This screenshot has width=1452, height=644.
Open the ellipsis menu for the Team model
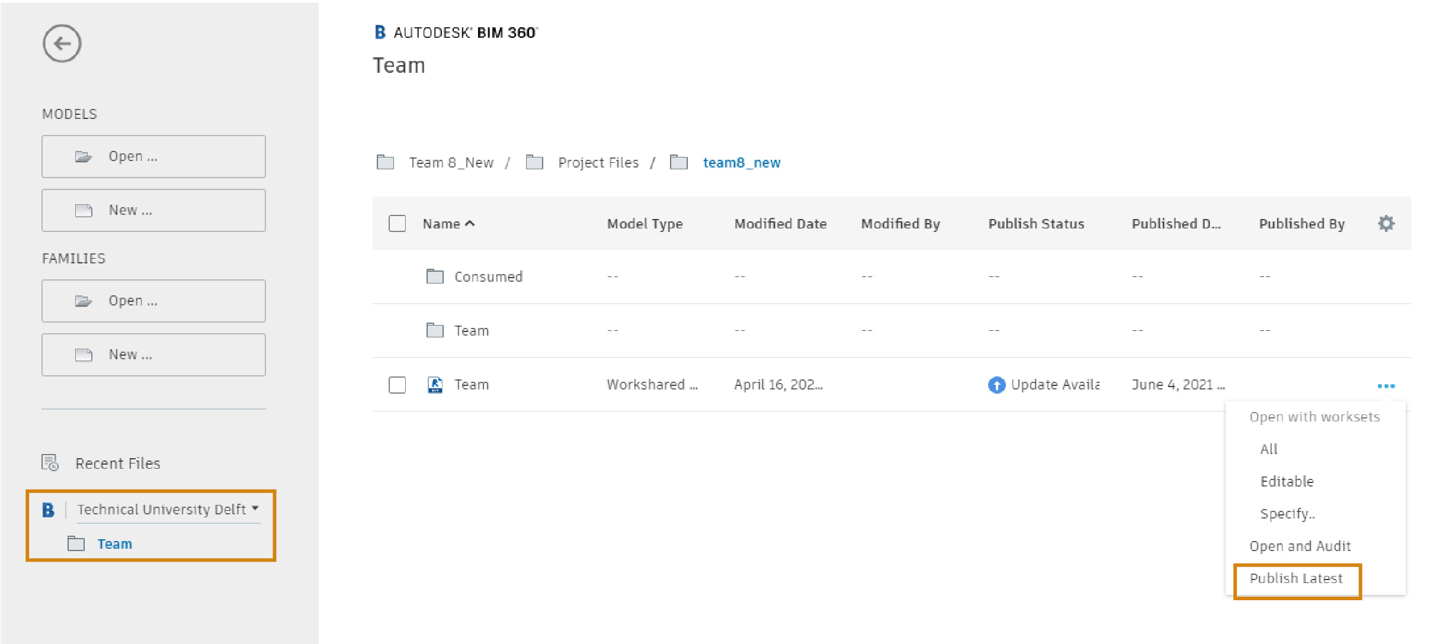point(1386,385)
